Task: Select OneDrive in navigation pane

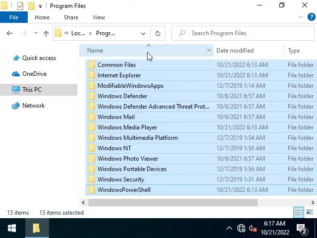Action: (34, 74)
